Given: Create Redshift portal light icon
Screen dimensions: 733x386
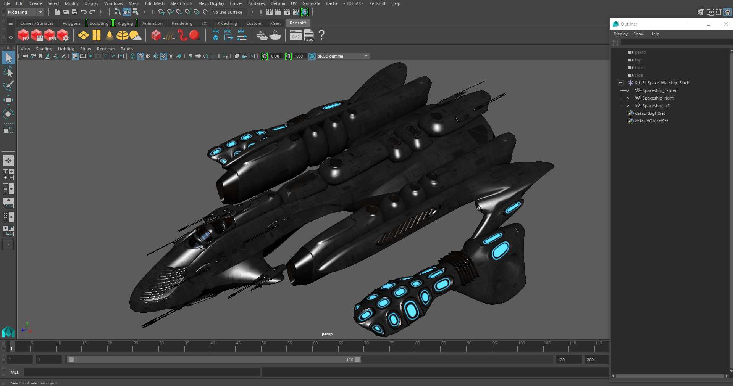Looking at the screenshot, I should click(x=97, y=35).
